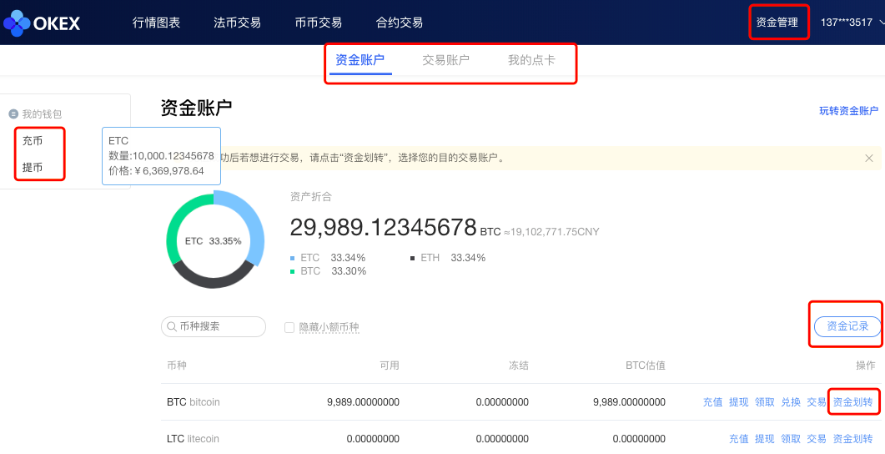The image size is (885, 454).
Task: Switch to the 交易账户 tab
Action: point(445,60)
